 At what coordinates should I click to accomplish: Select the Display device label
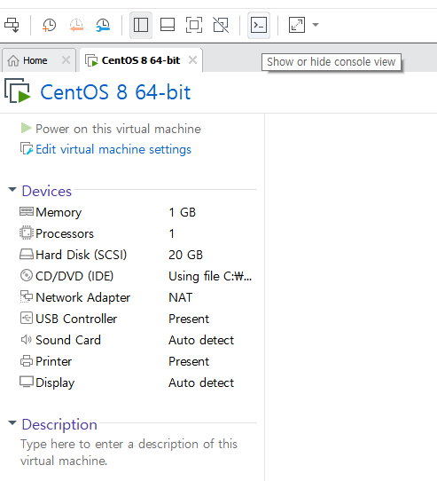click(55, 382)
